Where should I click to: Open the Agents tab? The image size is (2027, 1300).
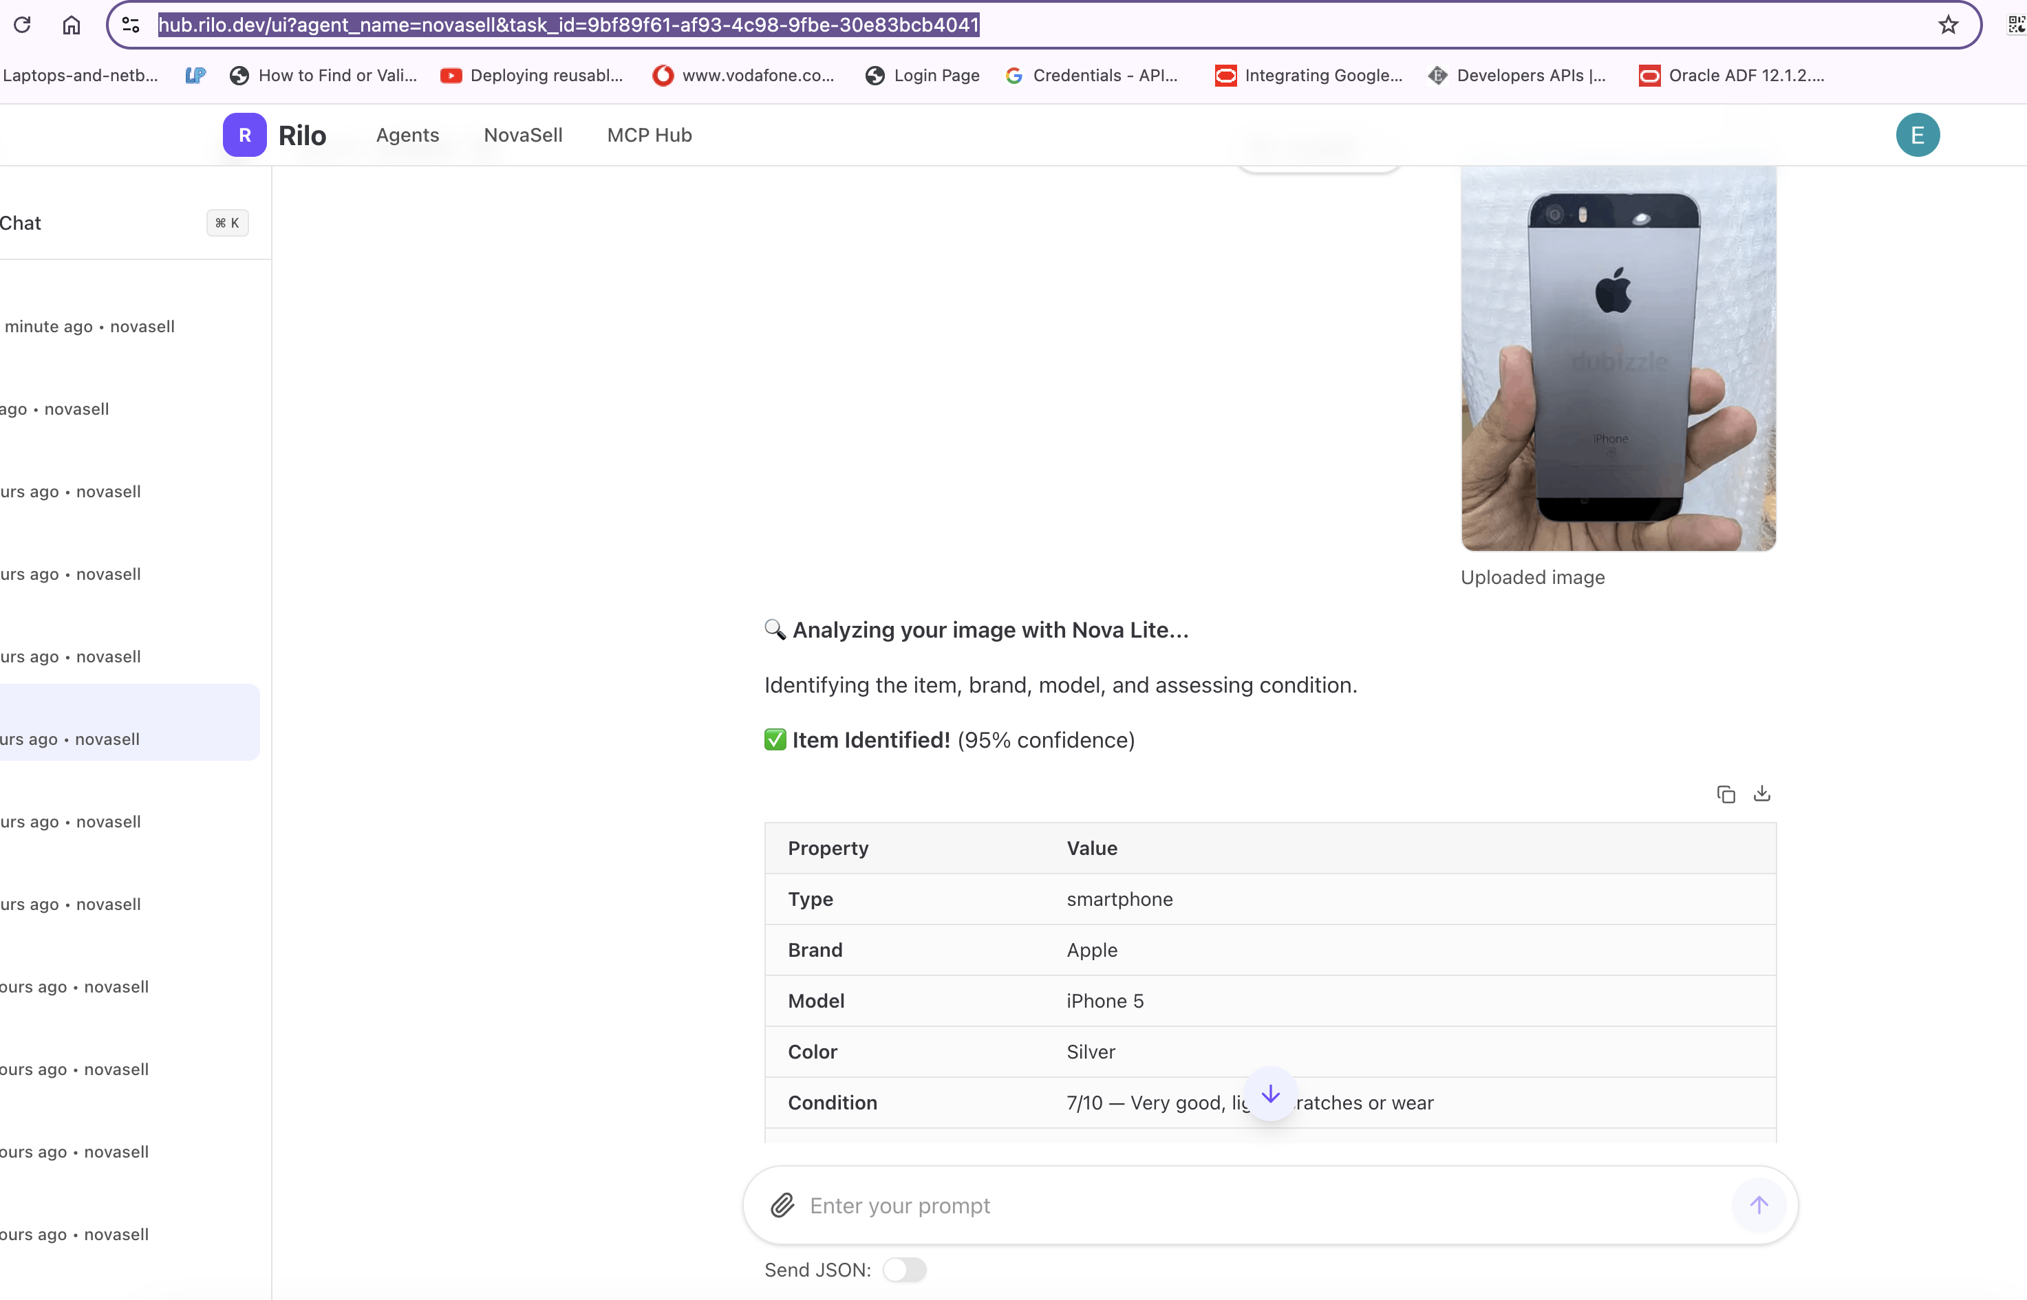[x=407, y=135]
